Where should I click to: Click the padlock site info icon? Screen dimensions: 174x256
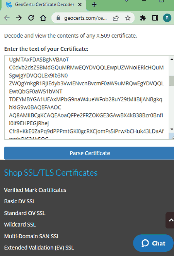coord(58,18)
